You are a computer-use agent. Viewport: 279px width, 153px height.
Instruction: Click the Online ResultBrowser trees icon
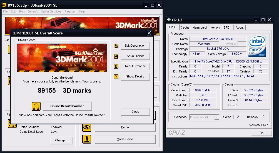coord(36,106)
